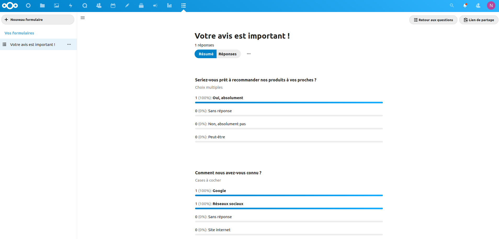The height and width of the screenshot is (239, 499).
Task: Open the Files app icon
Action: (42, 5)
